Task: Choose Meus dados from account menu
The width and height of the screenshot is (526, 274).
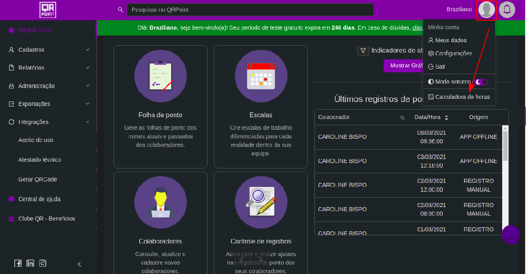Action: (x=447, y=40)
